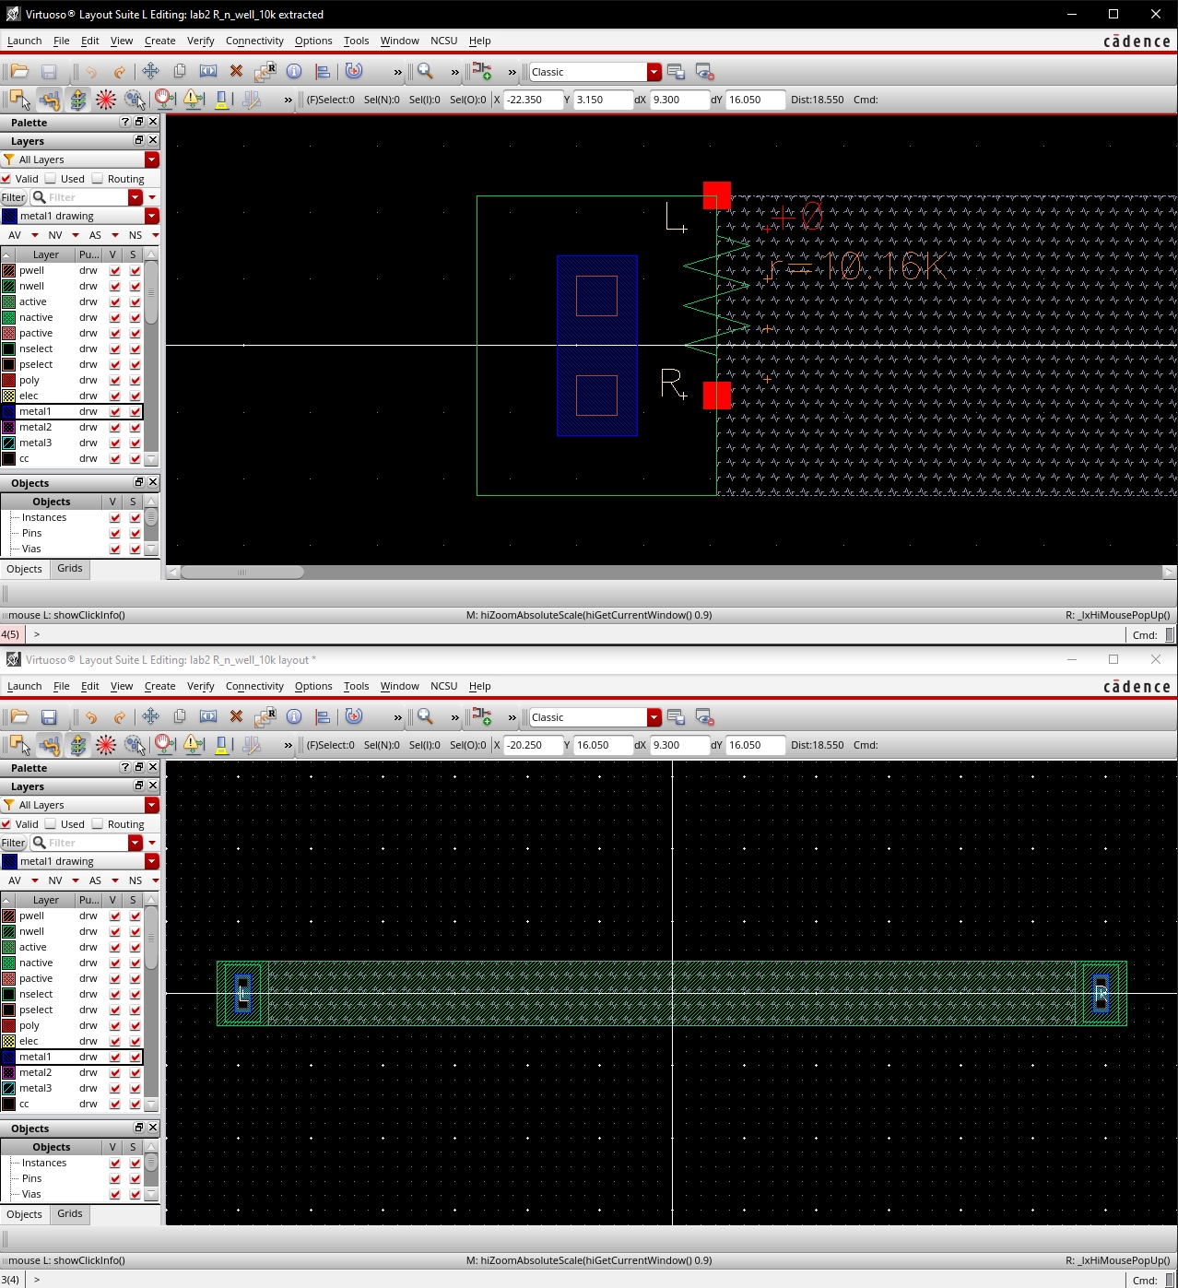
Task: Expand the Classic workspace dropdown in top window
Action: click(654, 72)
